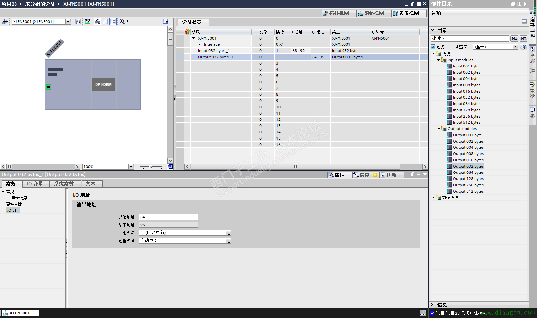
Task: Click the zoom slider in device view
Action: [151, 167]
